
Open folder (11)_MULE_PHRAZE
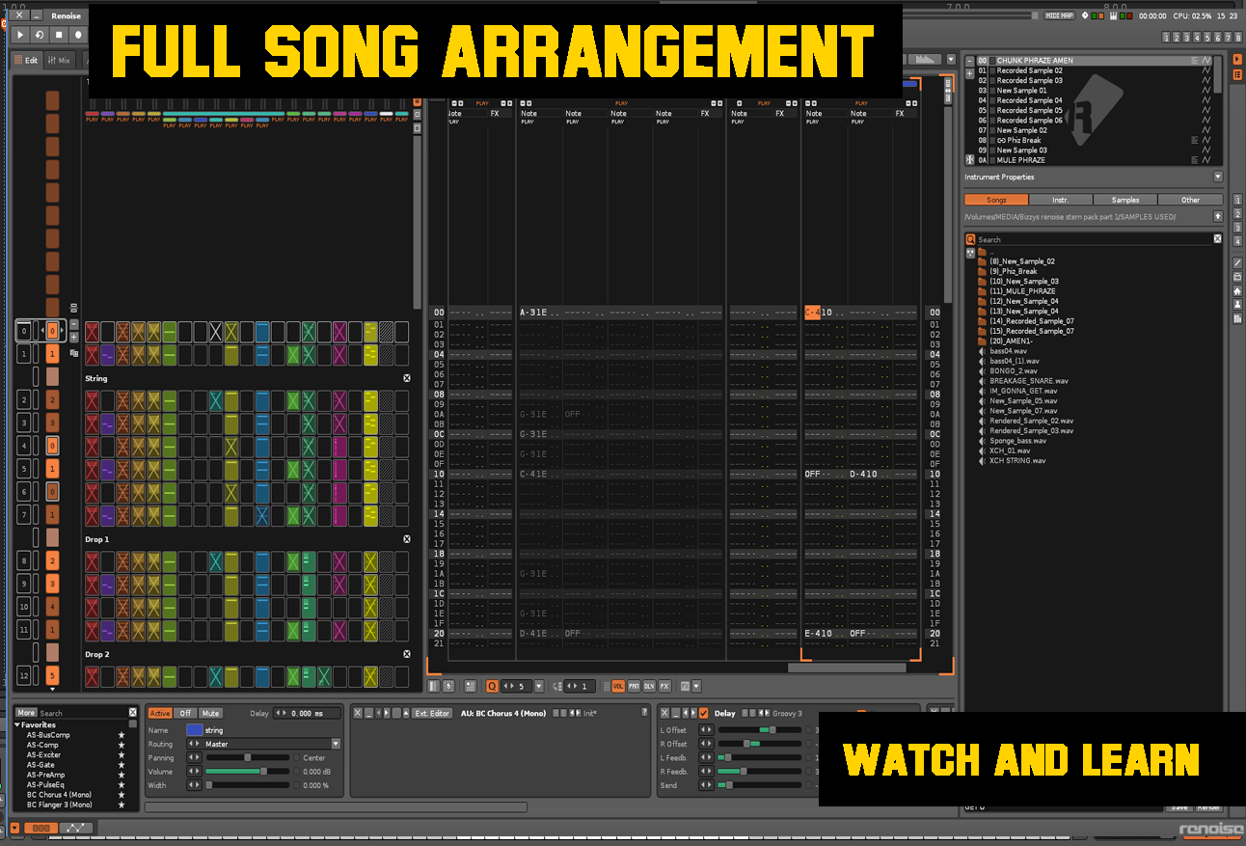[1016, 291]
